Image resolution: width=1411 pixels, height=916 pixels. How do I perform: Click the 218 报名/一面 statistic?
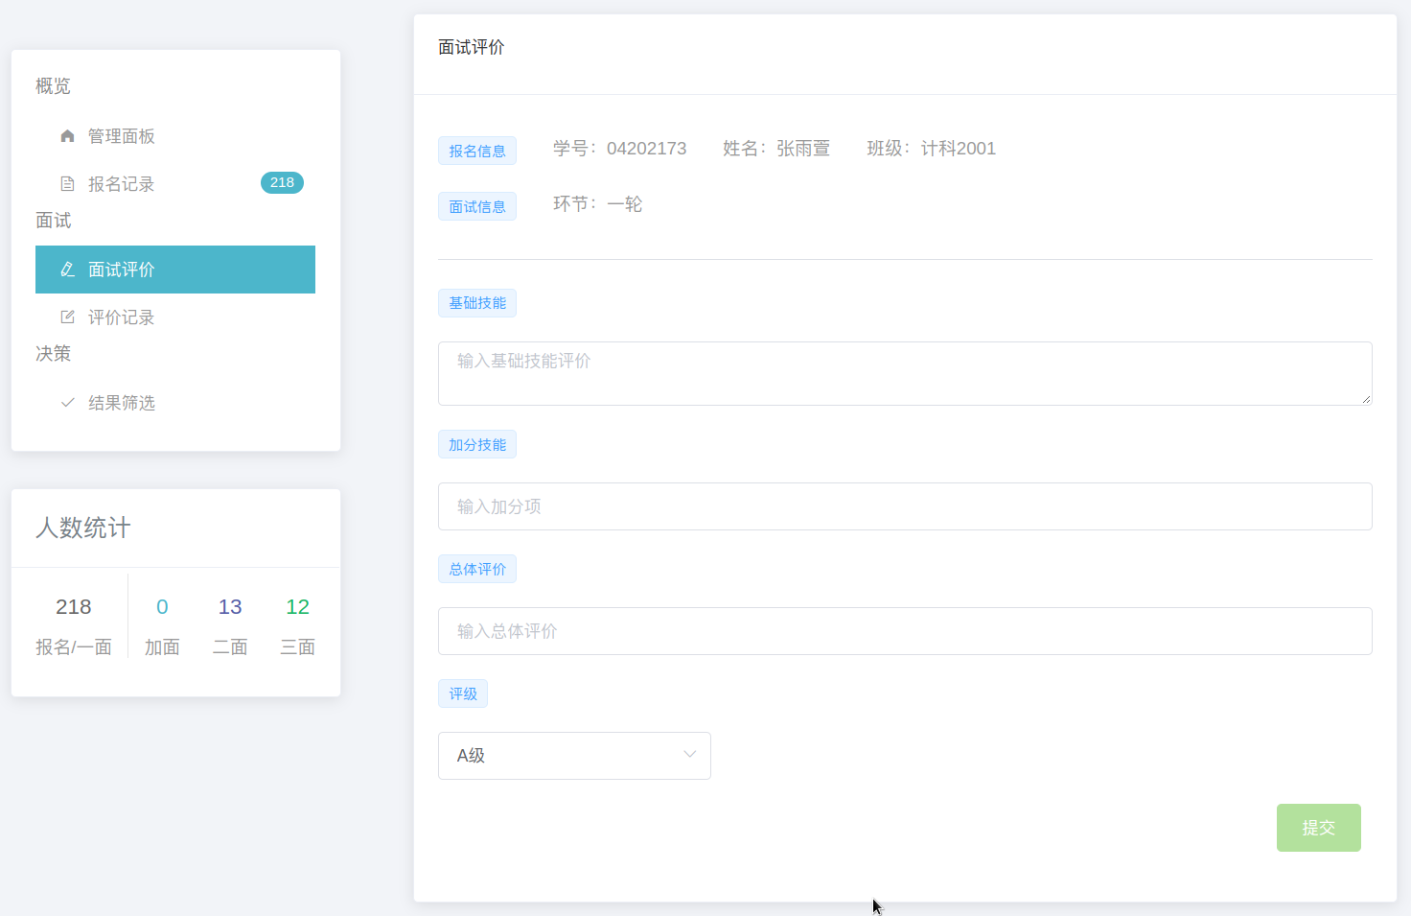(x=74, y=626)
